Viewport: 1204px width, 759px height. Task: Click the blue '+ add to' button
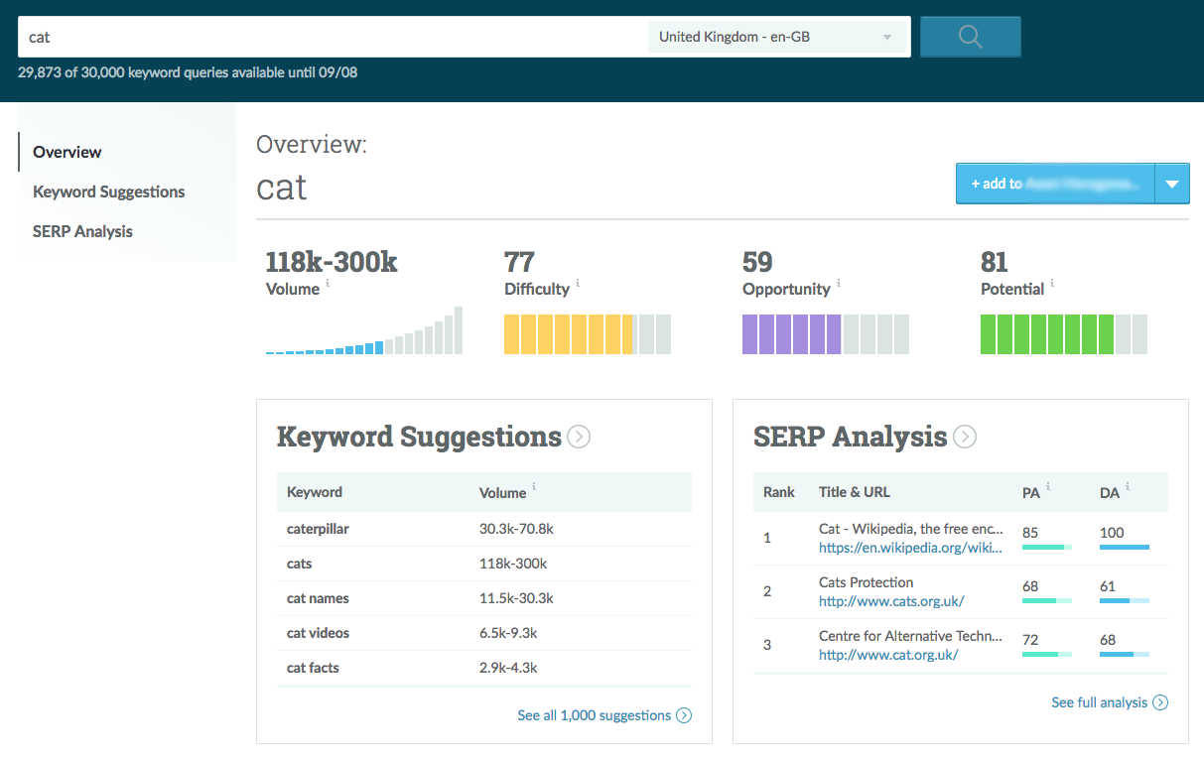(x=1054, y=184)
